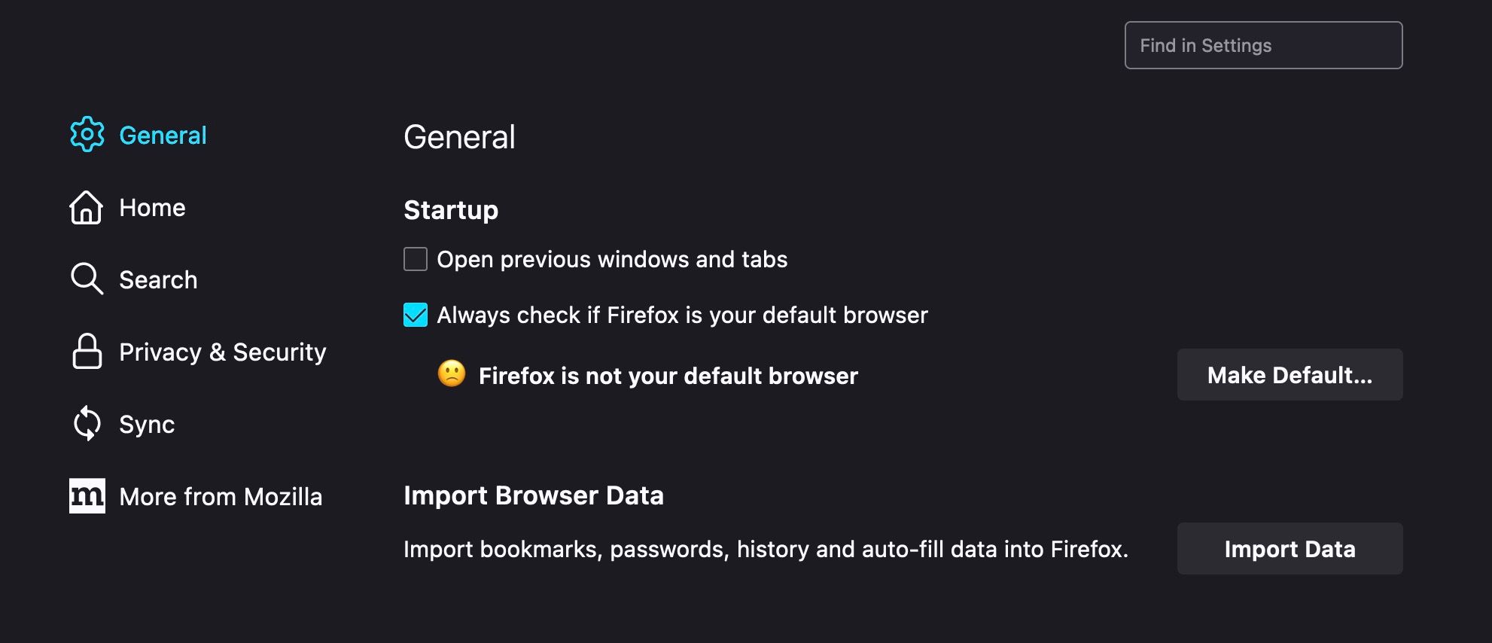Click the General gear icon
Screen dimensions: 1492x643
pyautogui.click(x=87, y=135)
